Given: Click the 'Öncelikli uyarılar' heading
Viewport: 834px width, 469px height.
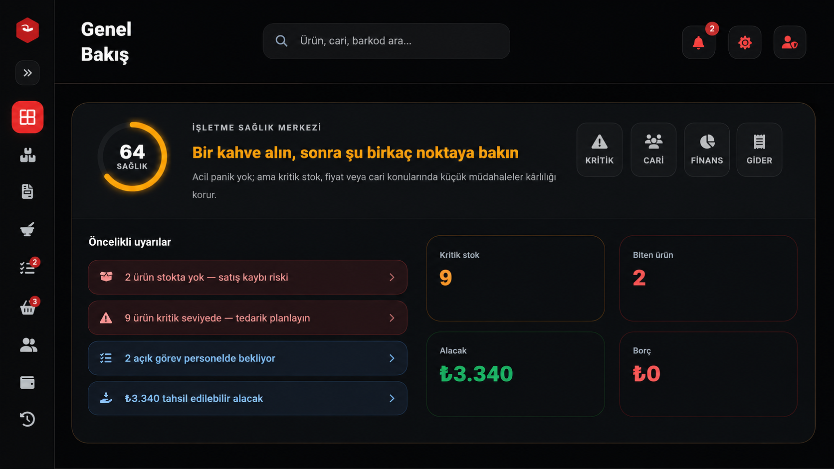Looking at the screenshot, I should 130,242.
